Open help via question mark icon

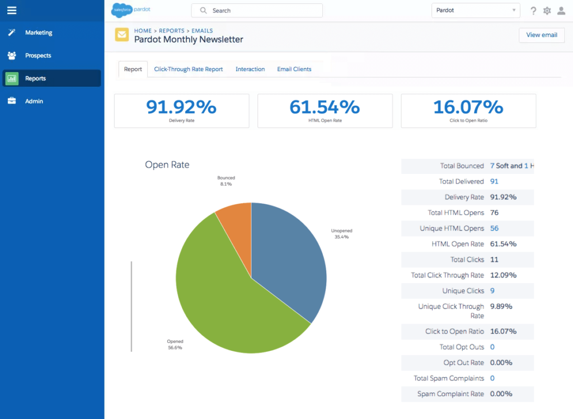533,11
